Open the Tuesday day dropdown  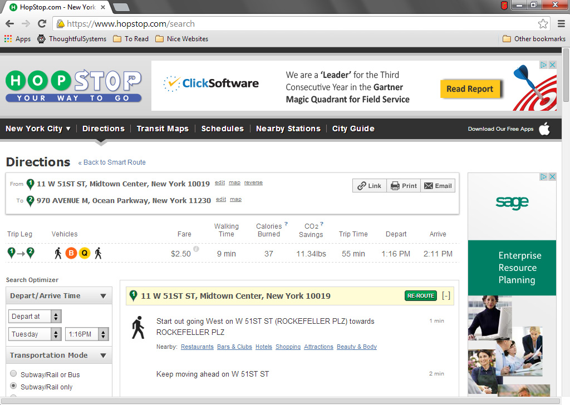point(35,334)
